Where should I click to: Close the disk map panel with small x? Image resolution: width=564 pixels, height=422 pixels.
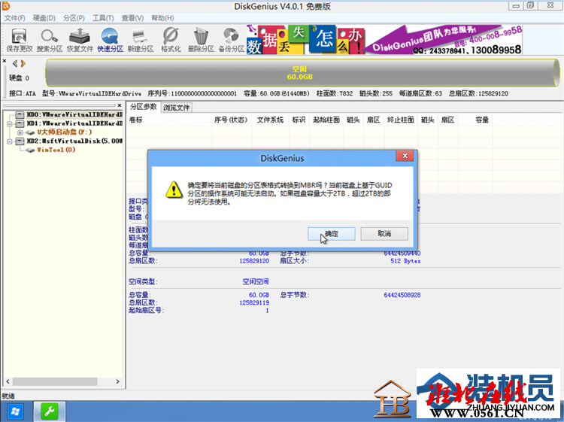point(5,61)
